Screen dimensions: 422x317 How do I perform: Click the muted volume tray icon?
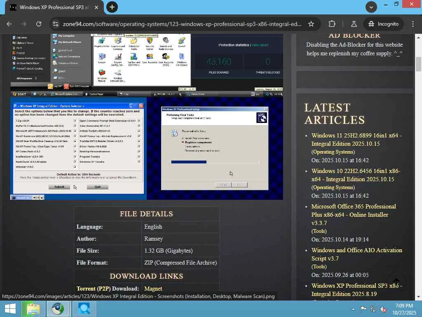(384, 309)
